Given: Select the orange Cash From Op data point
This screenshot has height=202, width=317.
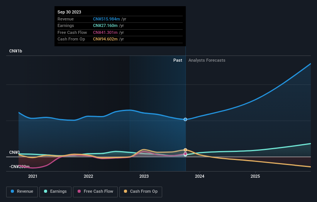Looking at the screenshot, I should point(185,150).
